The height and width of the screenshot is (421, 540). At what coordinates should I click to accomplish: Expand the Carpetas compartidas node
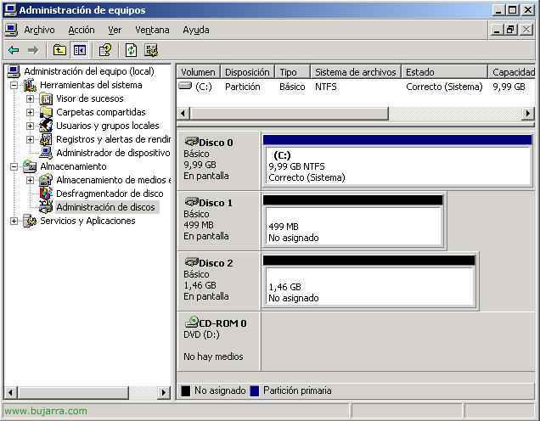[x=31, y=112]
